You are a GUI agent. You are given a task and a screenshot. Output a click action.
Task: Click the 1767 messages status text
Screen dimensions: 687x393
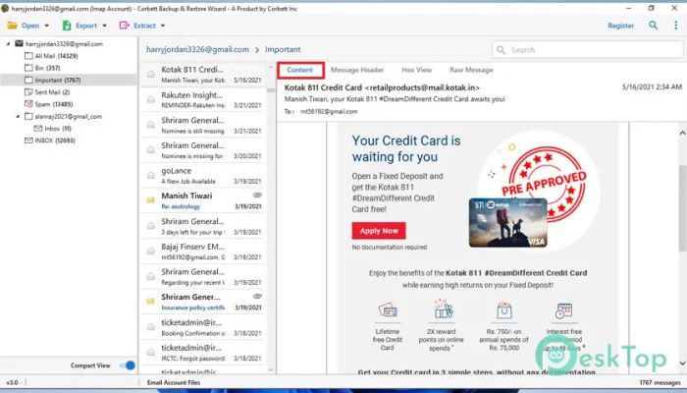(x=660, y=383)
